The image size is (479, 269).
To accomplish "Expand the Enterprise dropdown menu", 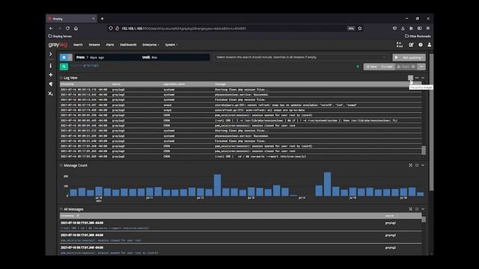I will (x=150, y=45).
